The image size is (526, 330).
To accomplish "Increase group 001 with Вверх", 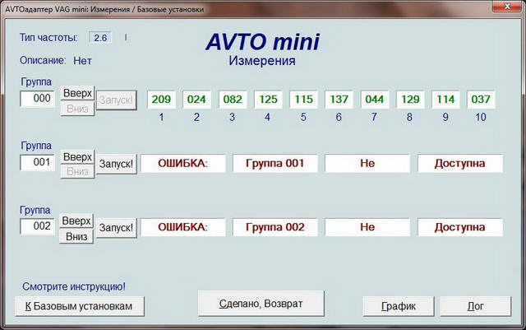I will [x=77, y=156].
